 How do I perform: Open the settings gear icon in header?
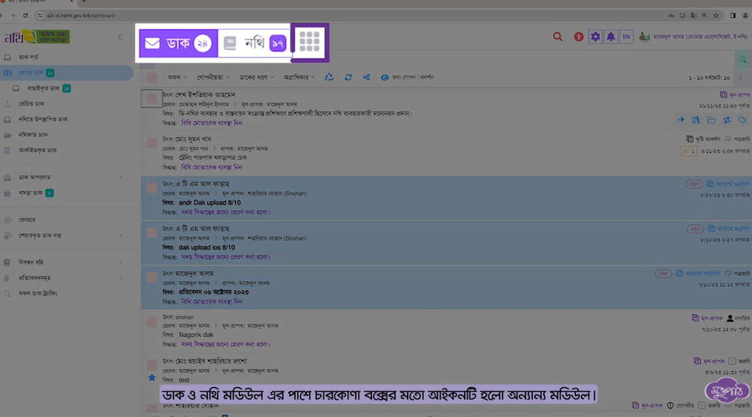pos(595,37)
